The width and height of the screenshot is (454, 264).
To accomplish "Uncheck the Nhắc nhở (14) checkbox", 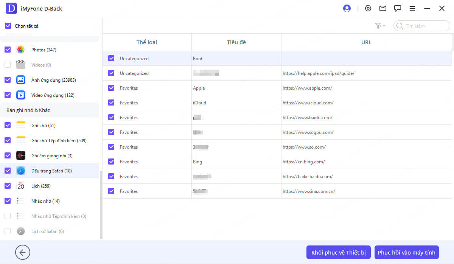I will pos(8,201).
